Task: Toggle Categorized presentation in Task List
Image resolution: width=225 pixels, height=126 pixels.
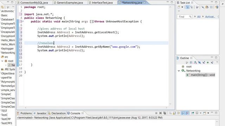Action: tap(187, 7)
